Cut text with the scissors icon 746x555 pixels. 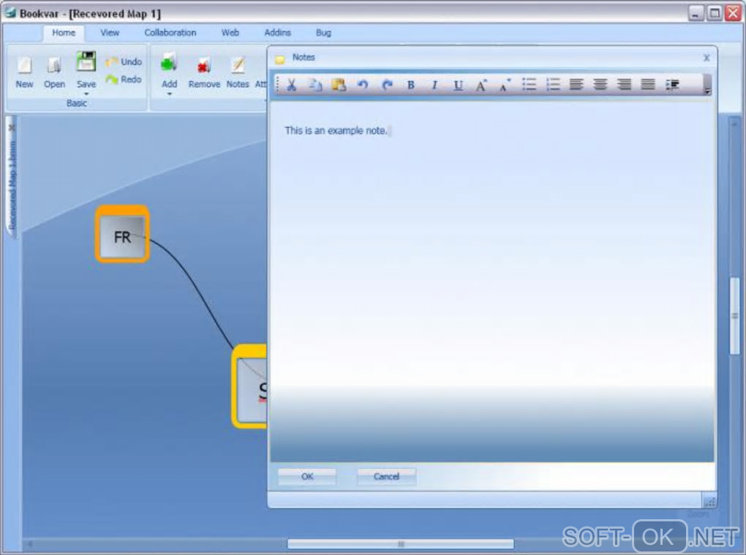click(291, 85)
